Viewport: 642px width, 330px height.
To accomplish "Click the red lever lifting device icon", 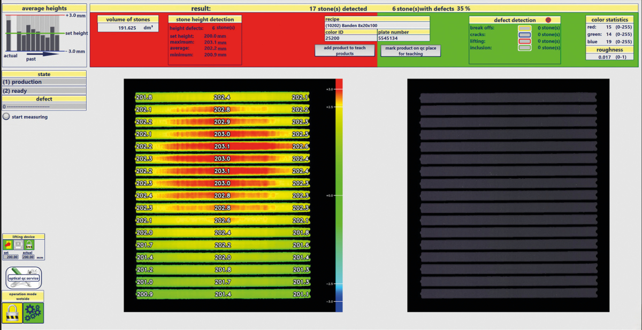I will pyautogui.click(x=9, y=245).
